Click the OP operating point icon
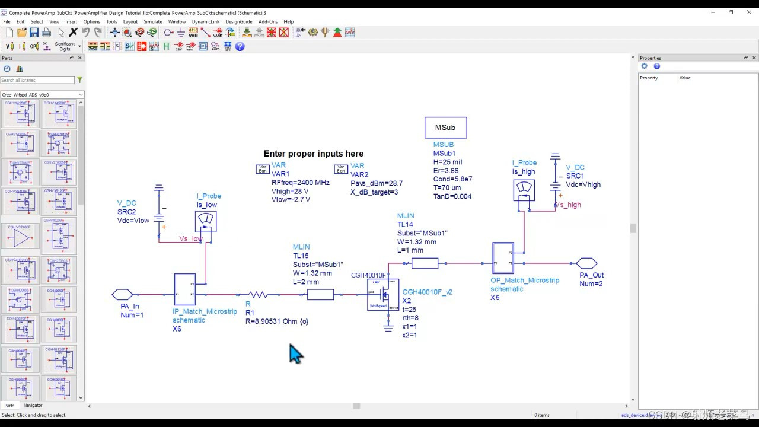Image resolution: width=759 pixels, height=427 pixels. click(34, 46)
